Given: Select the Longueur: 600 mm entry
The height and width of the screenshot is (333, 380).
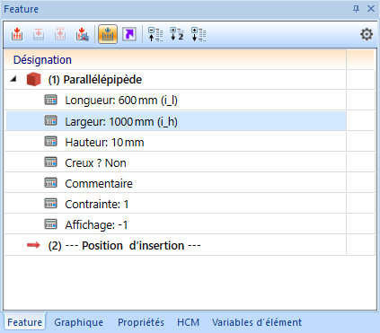Looking at the screenshot, I should pyautogui.click(x=121, y=101).
